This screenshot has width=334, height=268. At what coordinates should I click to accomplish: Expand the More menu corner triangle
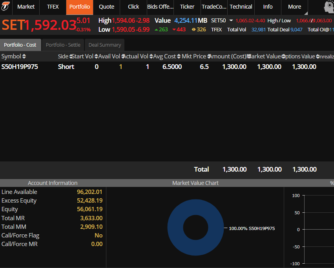306,13
